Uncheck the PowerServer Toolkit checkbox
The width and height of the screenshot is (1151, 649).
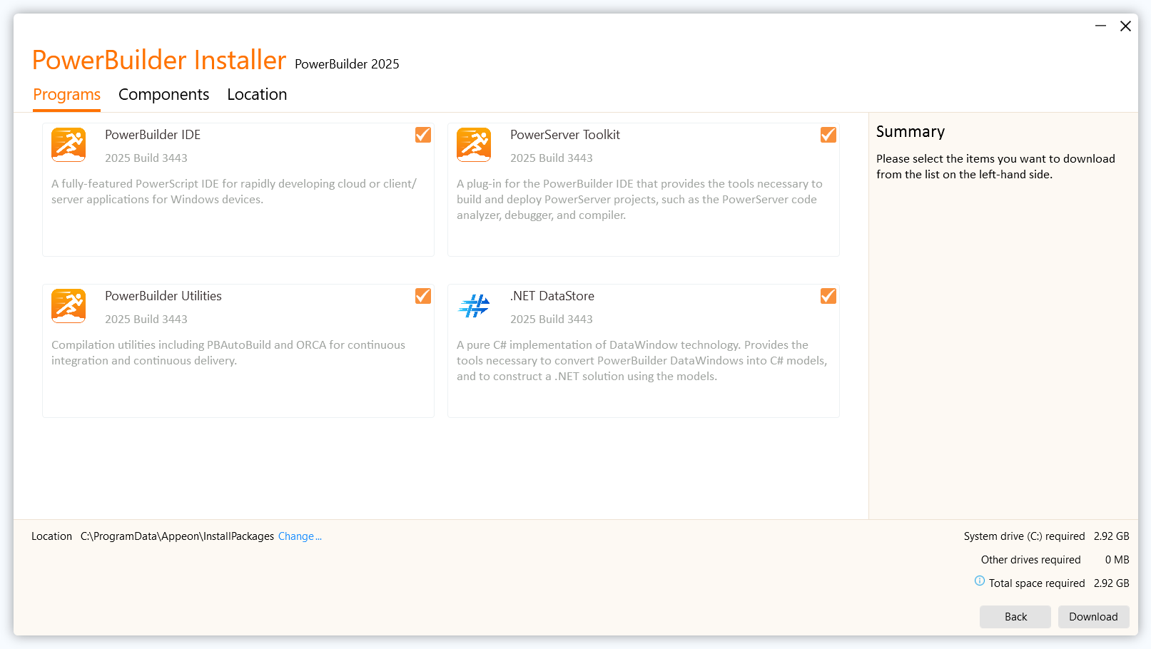coord(828,135)
